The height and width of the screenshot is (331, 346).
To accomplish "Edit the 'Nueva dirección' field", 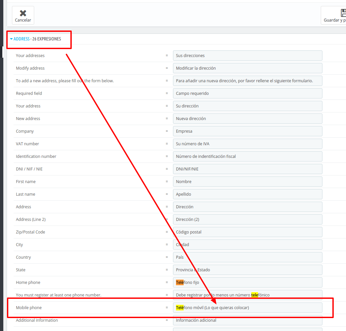I will click(x=248, y=118).
